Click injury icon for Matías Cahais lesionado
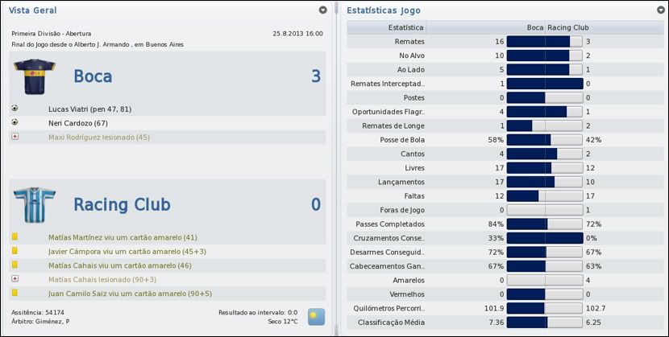Viewport: 669px width, 337px height. coord(15,279)
